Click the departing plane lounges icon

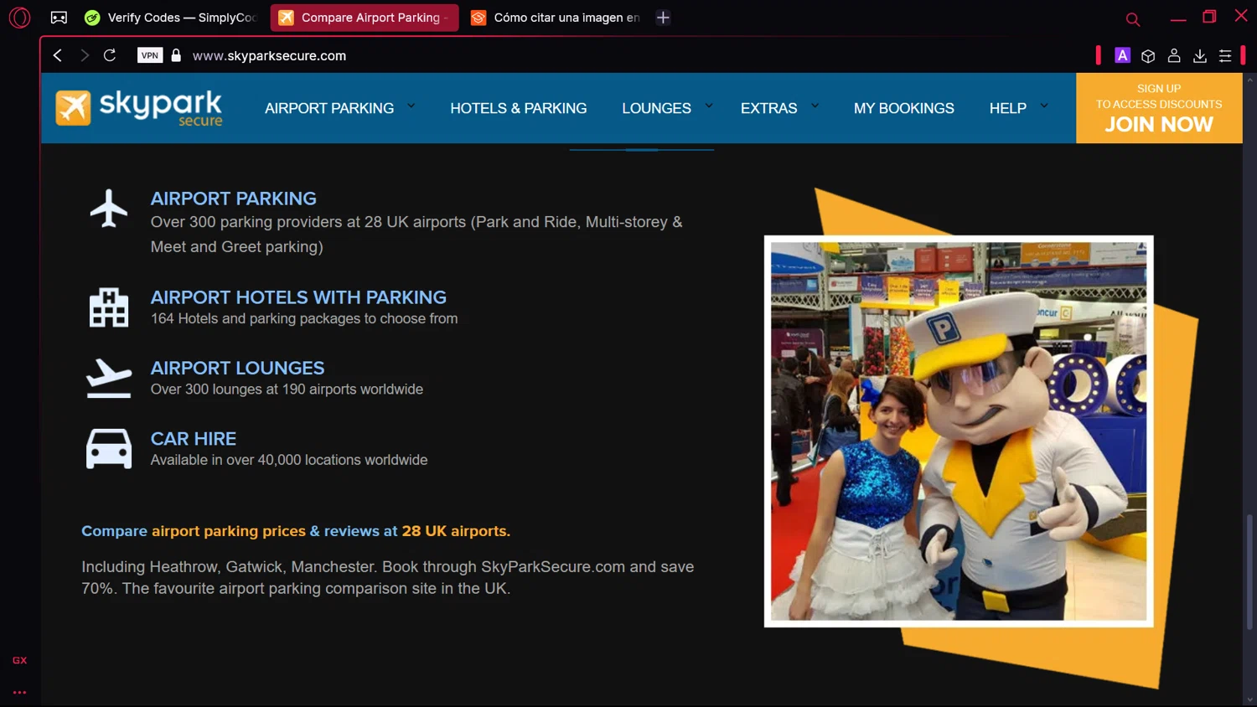click(109, 378)
